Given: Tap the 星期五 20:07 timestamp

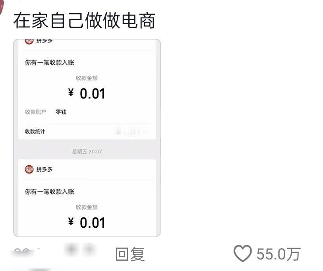Looking at the screenshot, I should pyautogui.click(x=87, y=151).
